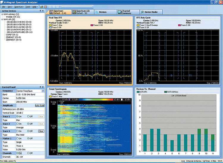Viewport: 223px width, 163px height.
Task: Switch to the Channel Summary tab
Action: point(128,12)
